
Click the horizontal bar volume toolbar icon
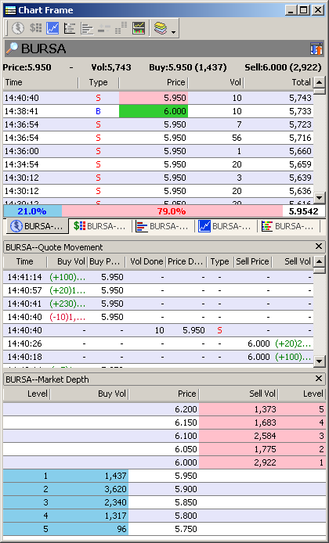click(87, 28)
